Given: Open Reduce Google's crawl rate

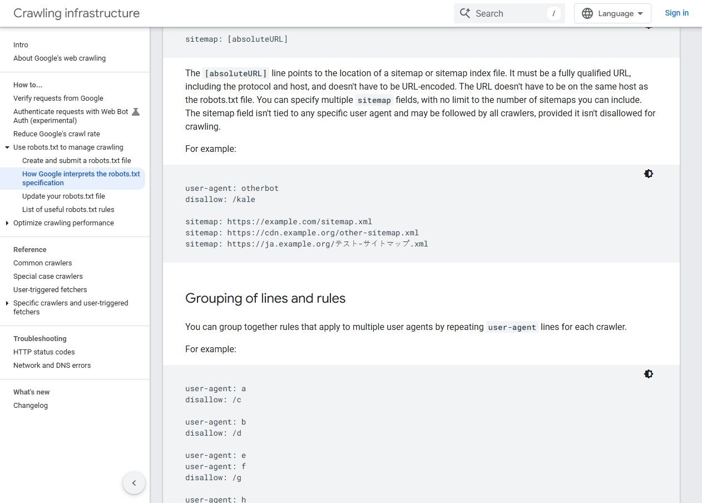Looking at the screenshot, I should pos(57,134).
